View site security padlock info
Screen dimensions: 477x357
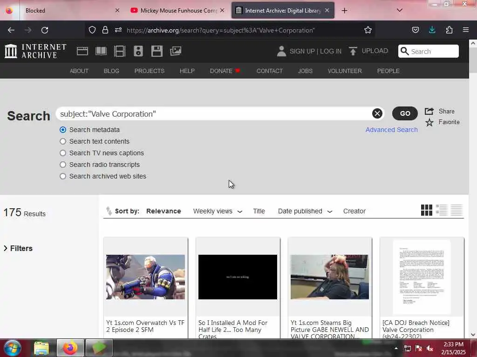(105, 30)
